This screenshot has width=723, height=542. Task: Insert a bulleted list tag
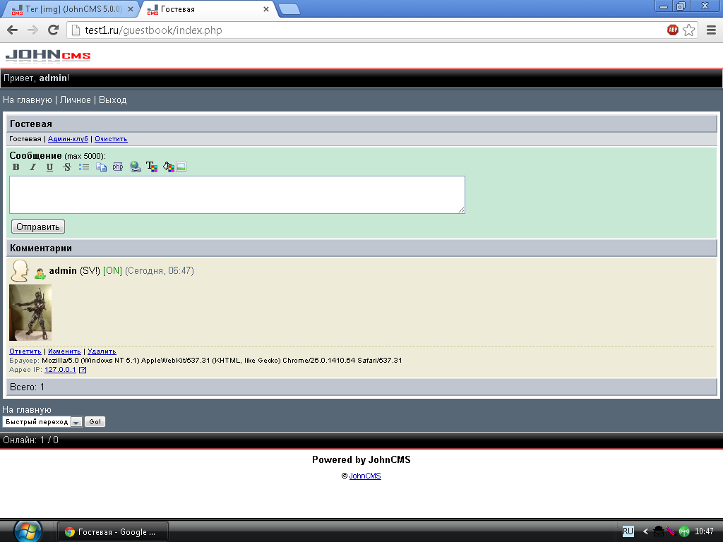(84, 167)
